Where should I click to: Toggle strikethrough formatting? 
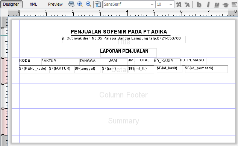coord(226,5)
